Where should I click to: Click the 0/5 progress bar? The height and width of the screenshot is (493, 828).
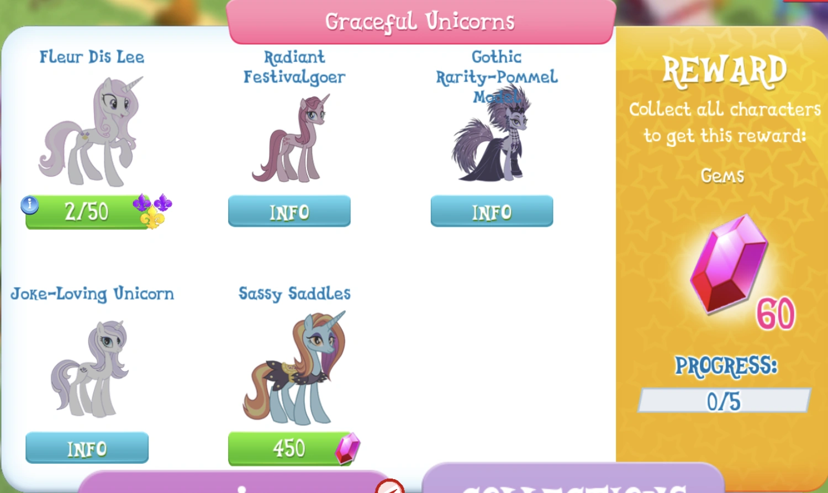(724, 400)
